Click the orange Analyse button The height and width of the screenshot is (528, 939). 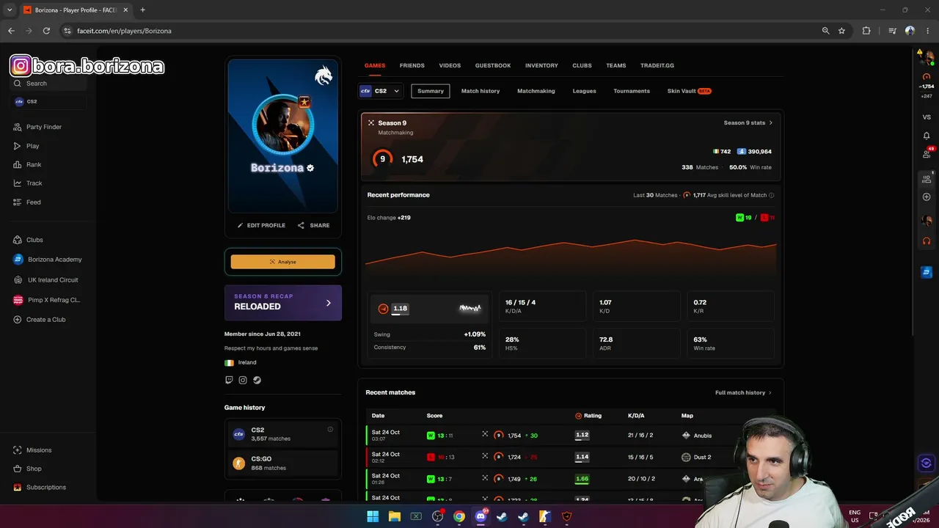282,262
